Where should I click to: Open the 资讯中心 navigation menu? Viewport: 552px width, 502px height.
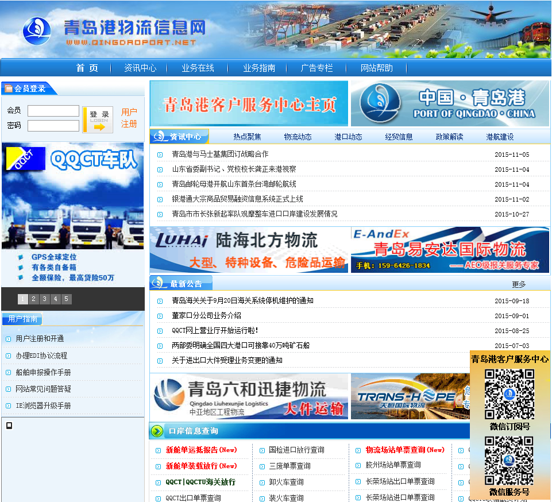click(x=140, y=68)
